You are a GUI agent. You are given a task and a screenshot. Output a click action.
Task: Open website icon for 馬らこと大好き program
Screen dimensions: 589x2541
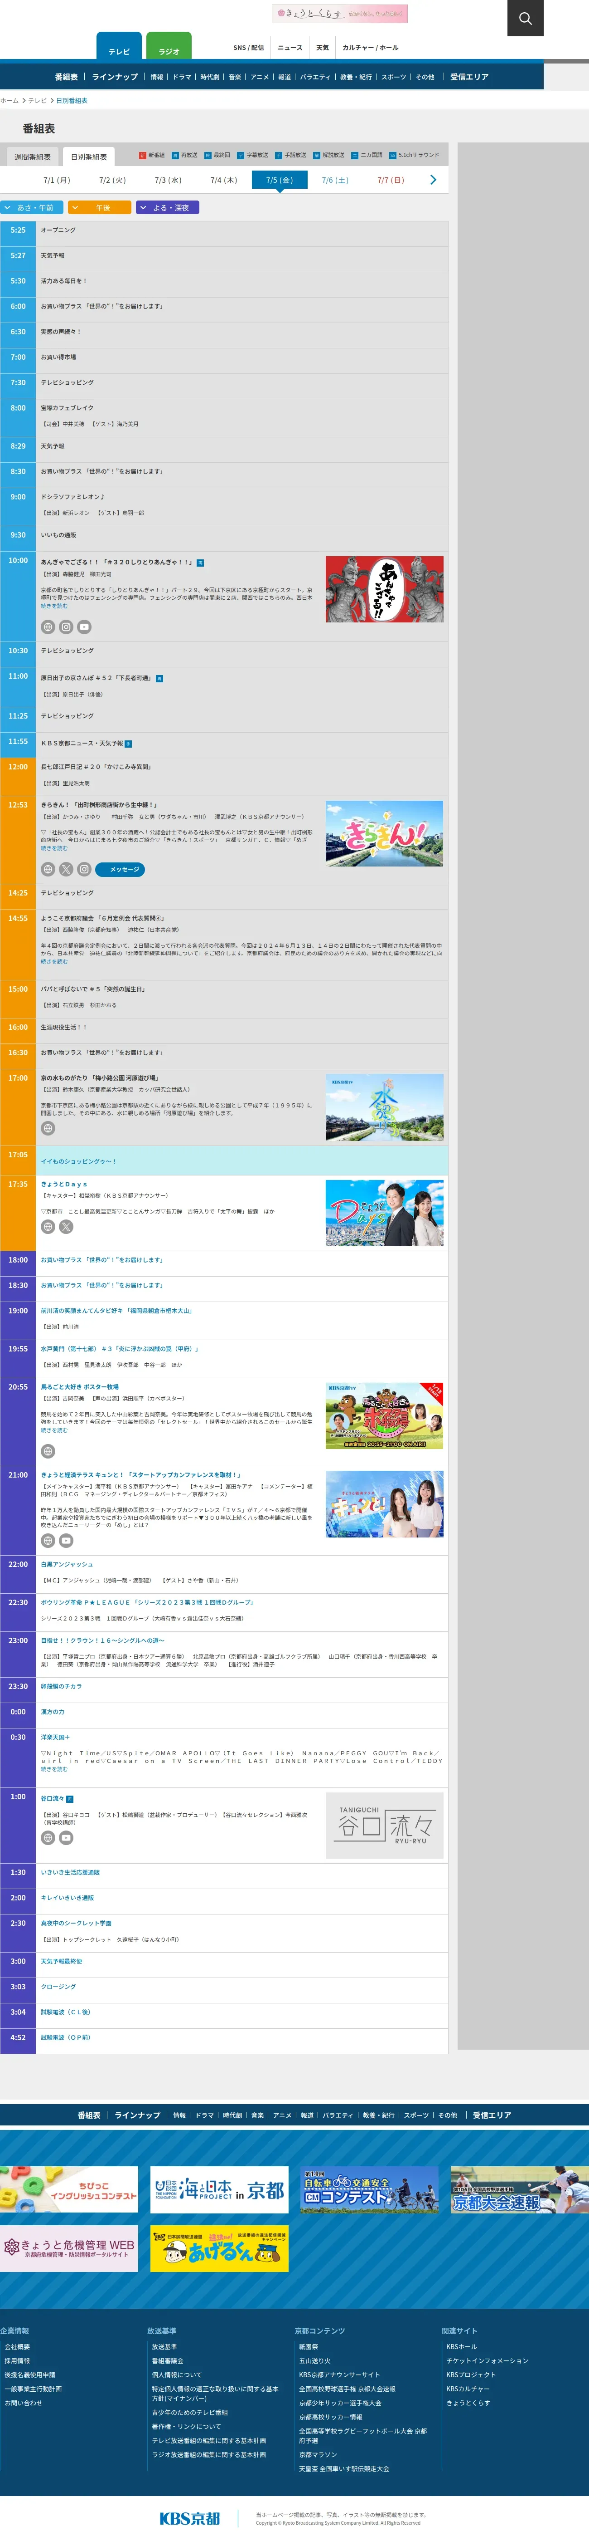47,1451
